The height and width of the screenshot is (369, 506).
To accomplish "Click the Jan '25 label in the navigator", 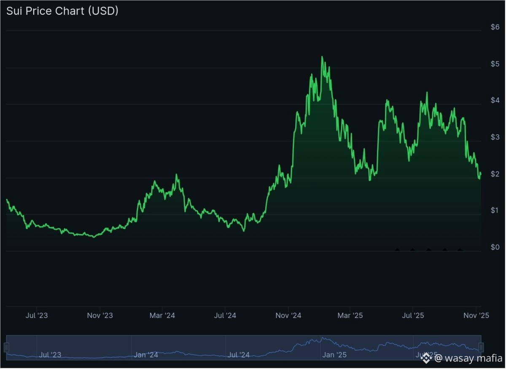I will 334,355.
